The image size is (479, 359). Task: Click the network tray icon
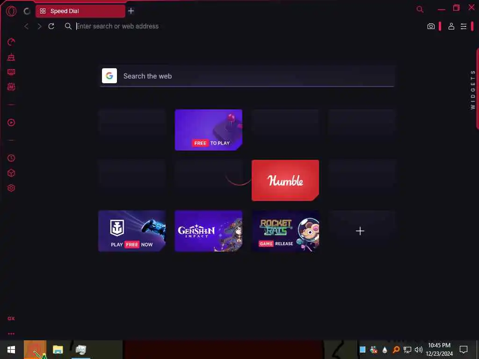[x=407, y=350]
